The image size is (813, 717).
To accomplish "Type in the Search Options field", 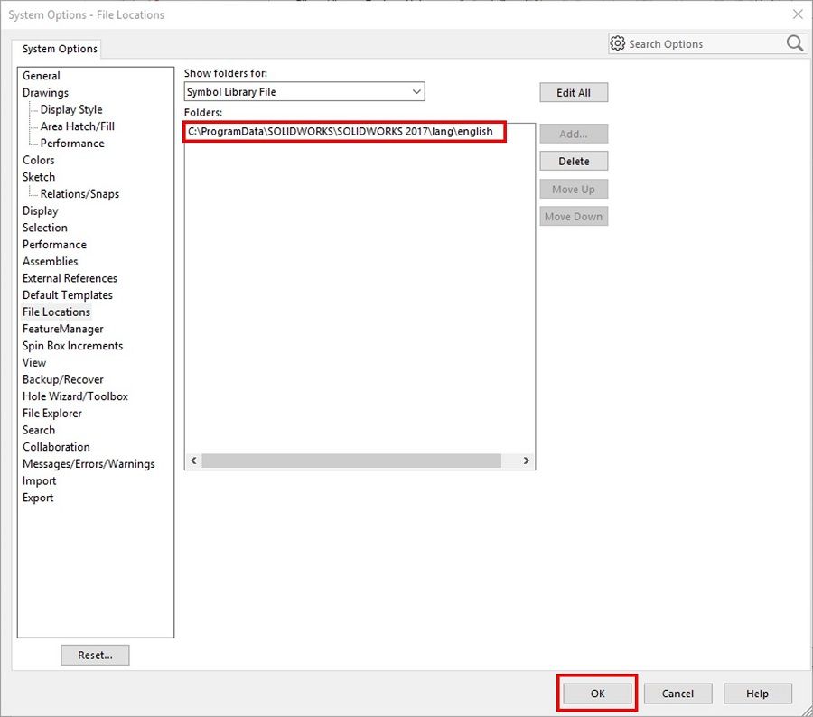I will (700, 43).
